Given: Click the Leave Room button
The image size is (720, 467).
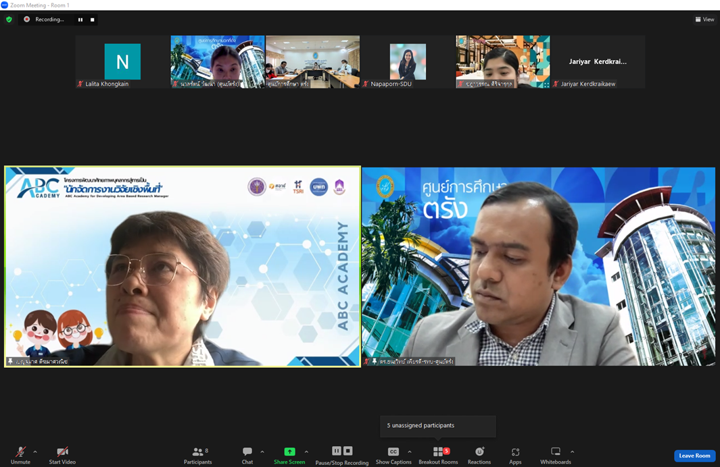Looking at the screenshot, I should click(x=694, y=456).
